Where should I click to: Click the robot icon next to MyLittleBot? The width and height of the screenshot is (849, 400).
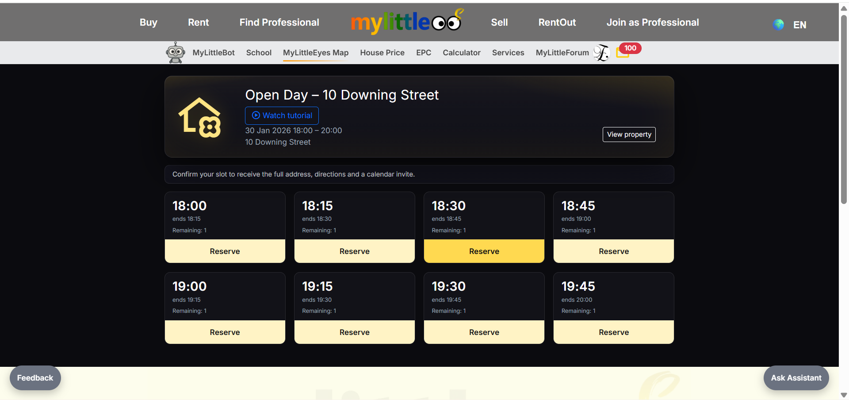pyautogui.click(x=176, y=52)
